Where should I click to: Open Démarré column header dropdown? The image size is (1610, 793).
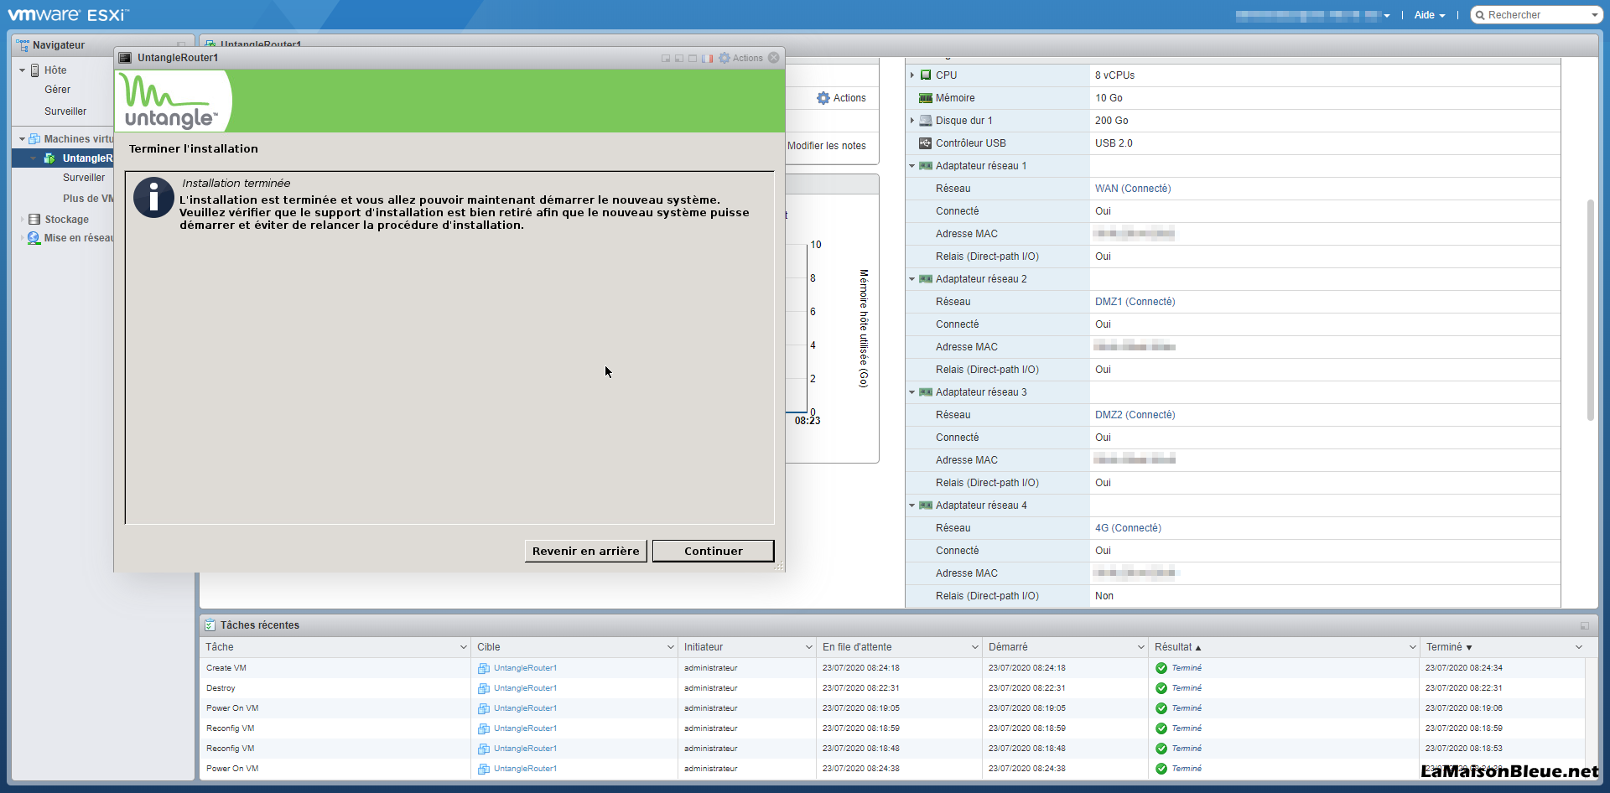coord(1141,647)
